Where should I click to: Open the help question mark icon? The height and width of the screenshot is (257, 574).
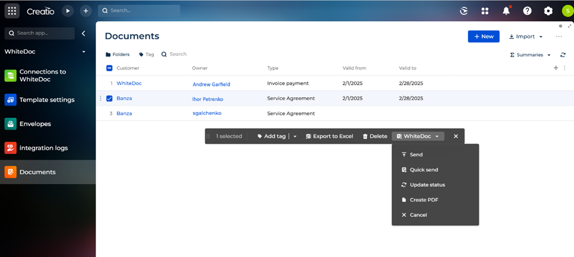(x=527, y=11)
